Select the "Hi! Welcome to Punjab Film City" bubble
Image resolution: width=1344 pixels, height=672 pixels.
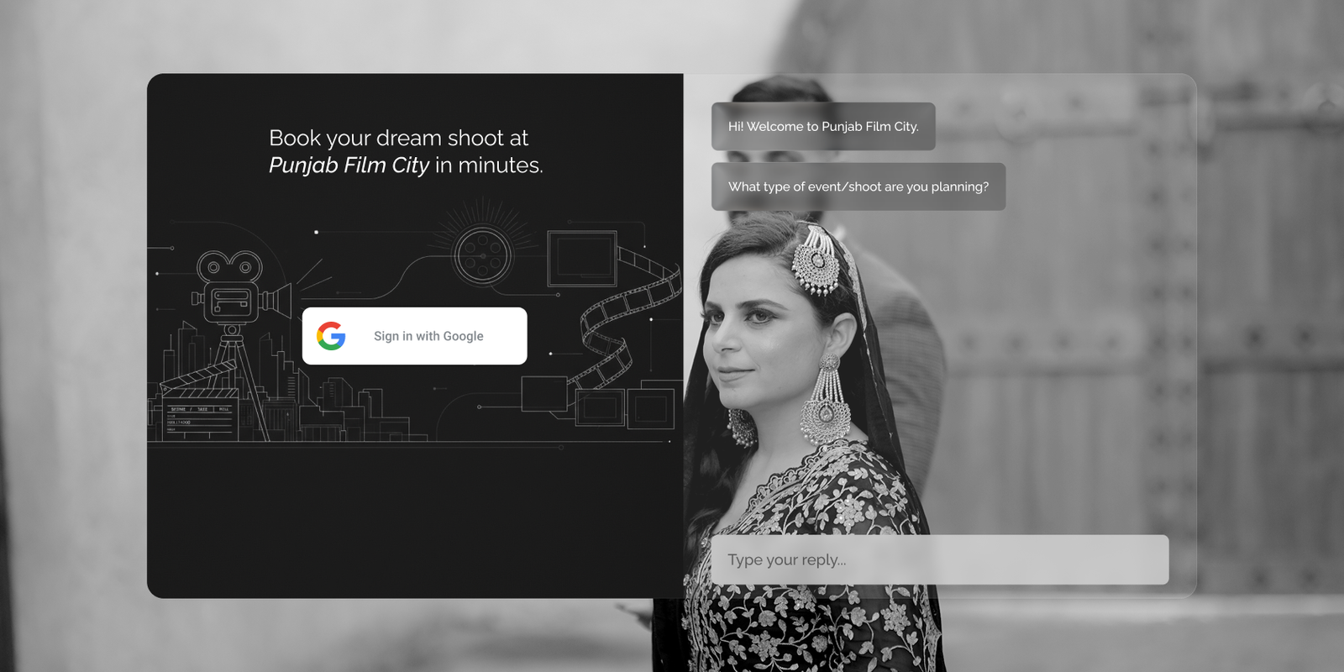(x=822, y=127)
